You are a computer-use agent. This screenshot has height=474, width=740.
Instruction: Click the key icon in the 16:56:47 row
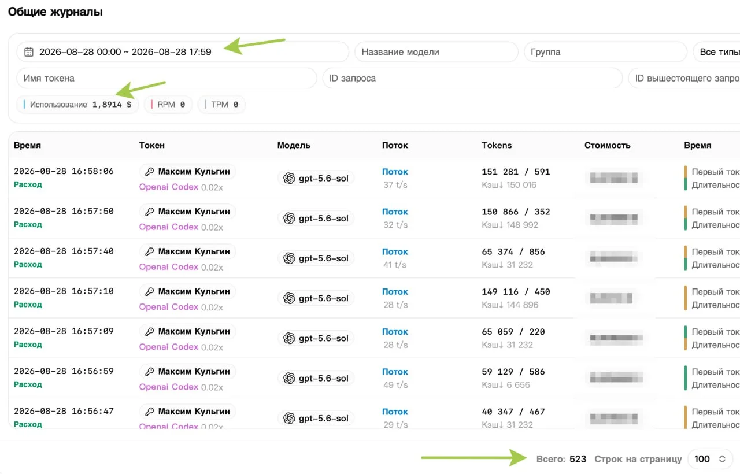click(149, 412)
